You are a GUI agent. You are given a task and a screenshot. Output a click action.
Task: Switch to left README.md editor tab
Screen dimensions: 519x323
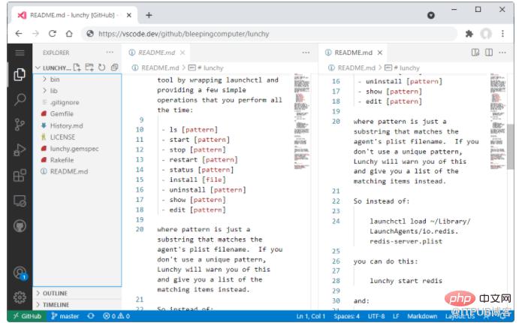click(x=156, y=53)
